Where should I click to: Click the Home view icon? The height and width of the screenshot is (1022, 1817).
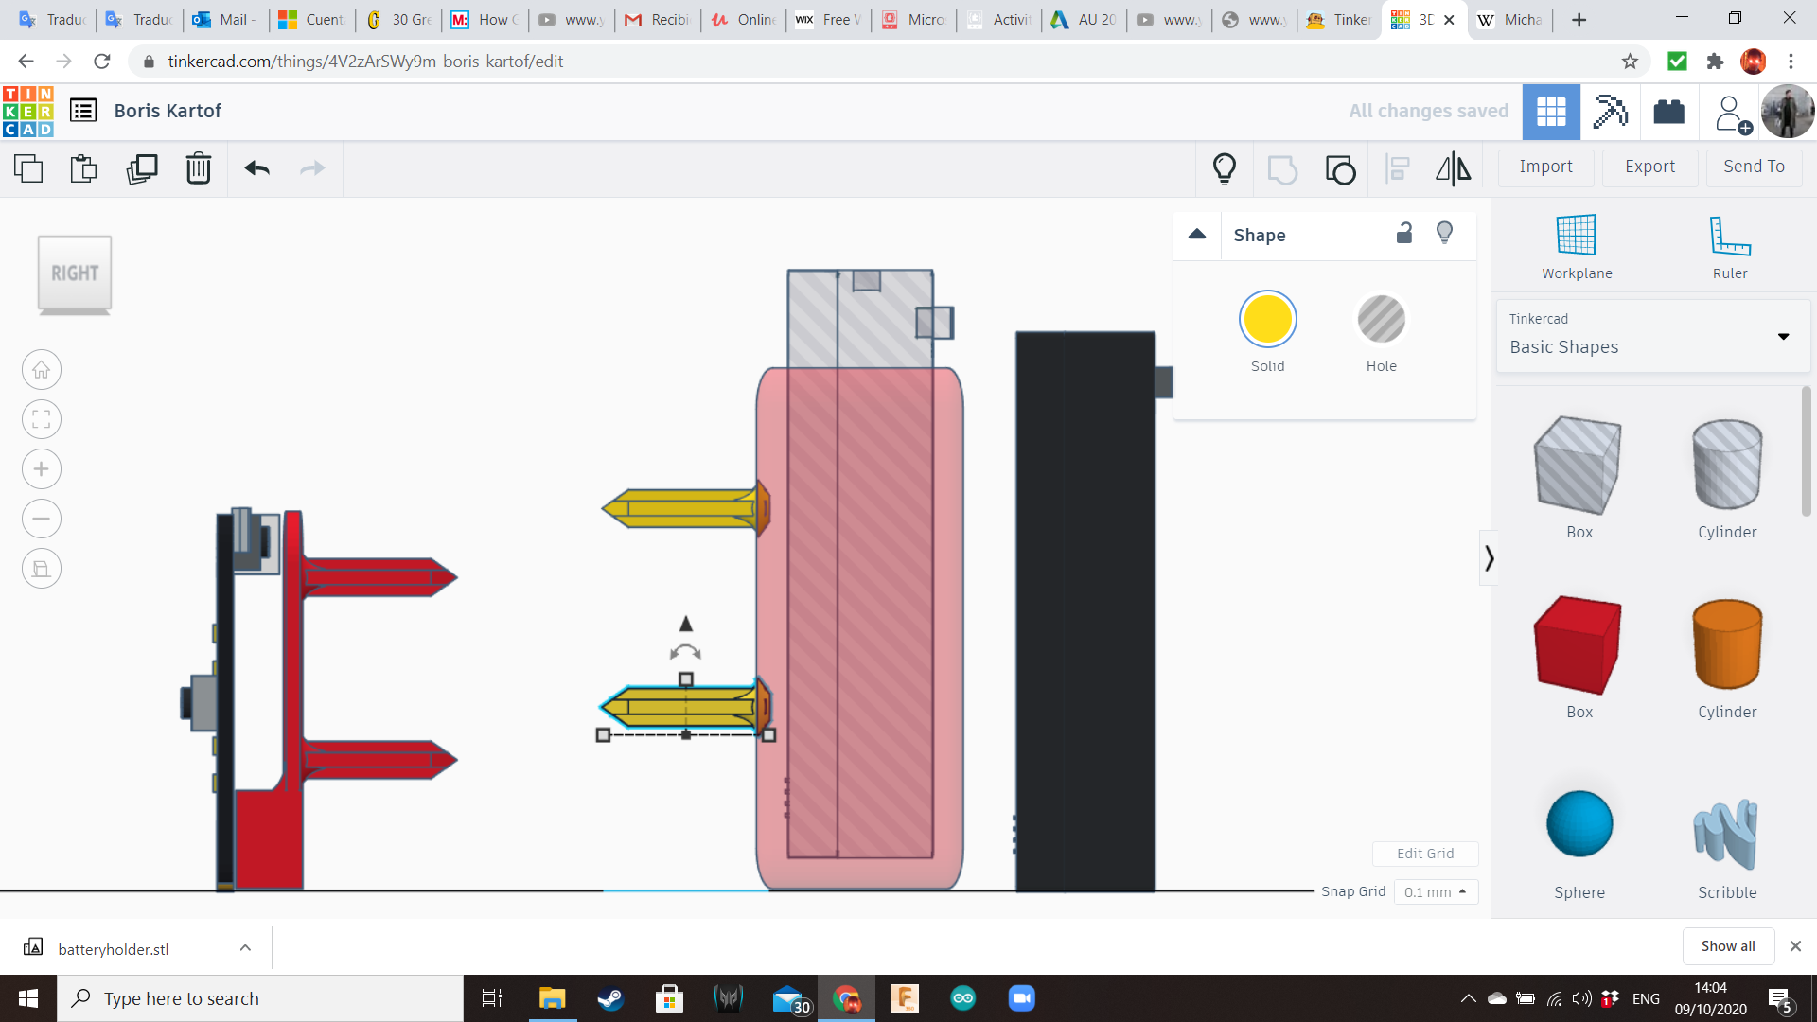42,370
